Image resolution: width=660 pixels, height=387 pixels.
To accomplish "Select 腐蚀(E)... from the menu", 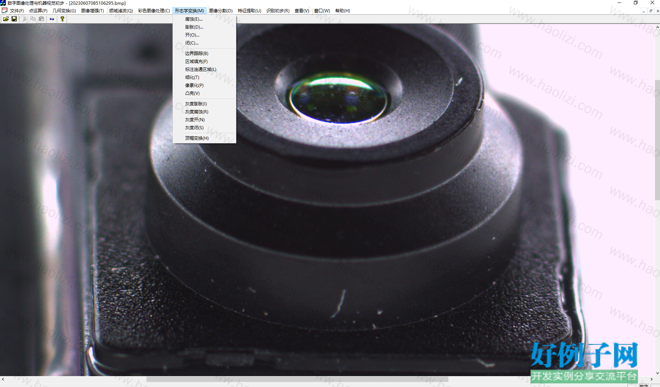I will [204, 19].
